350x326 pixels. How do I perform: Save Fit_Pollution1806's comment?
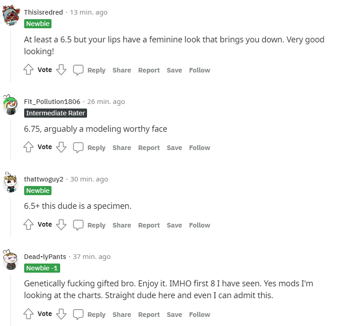175,148
